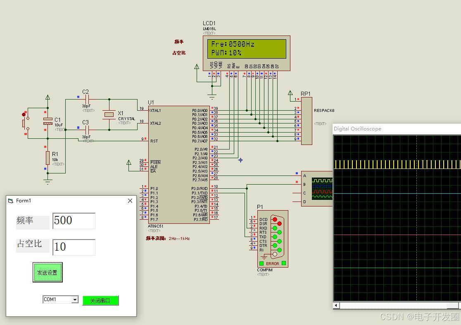461x325 pixels.
Task: Select capacitor C3 in the schematic
Action: point(87,130)
